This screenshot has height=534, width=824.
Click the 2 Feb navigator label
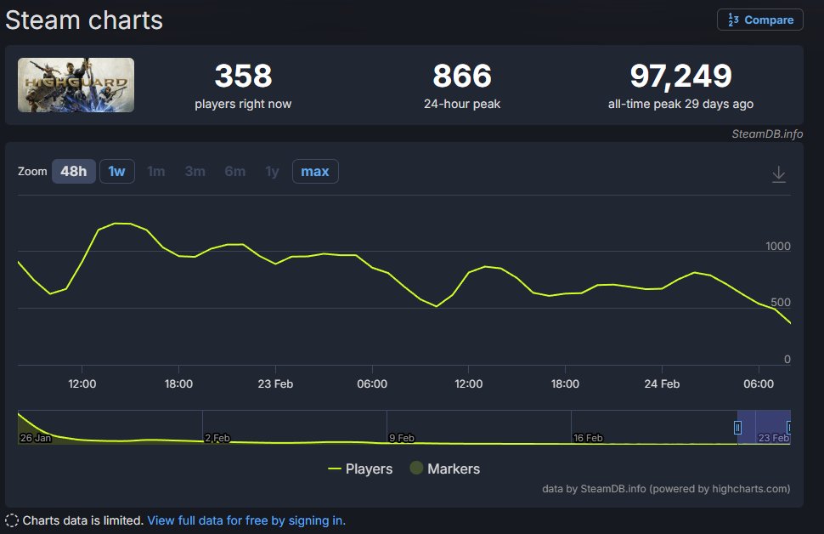(x=217, y=438)
